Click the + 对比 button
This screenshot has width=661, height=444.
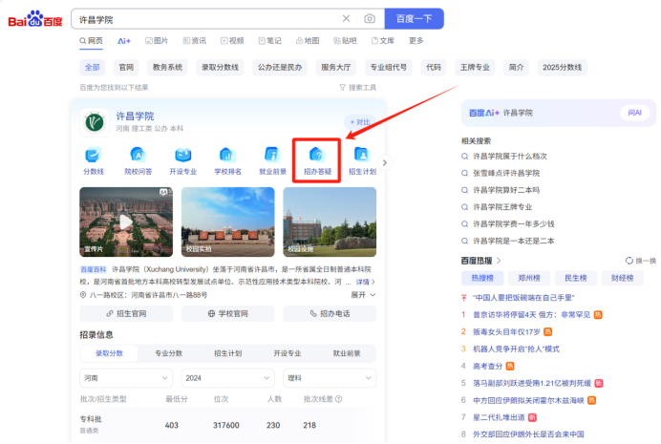pos(360,122)
